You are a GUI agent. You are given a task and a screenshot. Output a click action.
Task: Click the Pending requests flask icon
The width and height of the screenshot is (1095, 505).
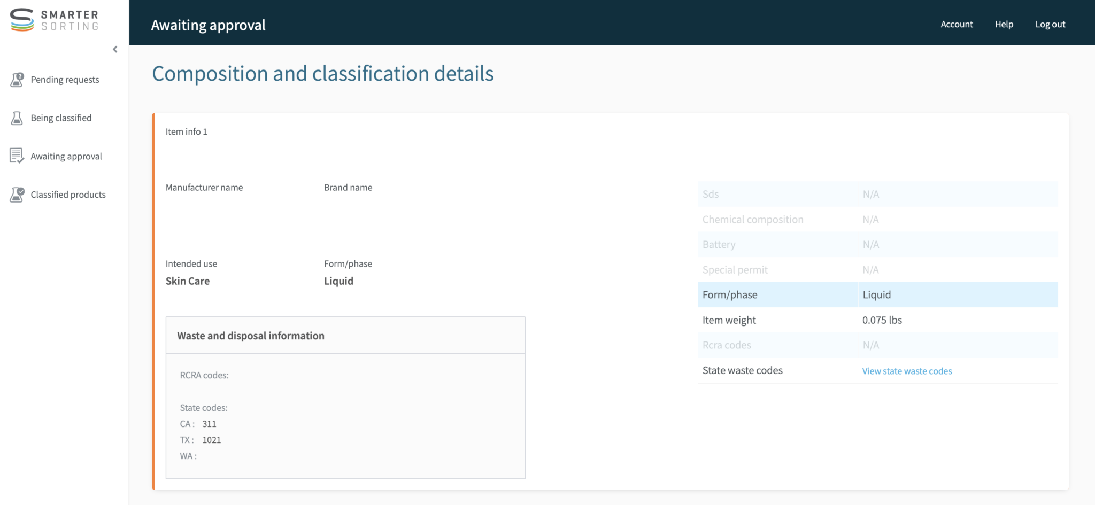pos(17,80)
